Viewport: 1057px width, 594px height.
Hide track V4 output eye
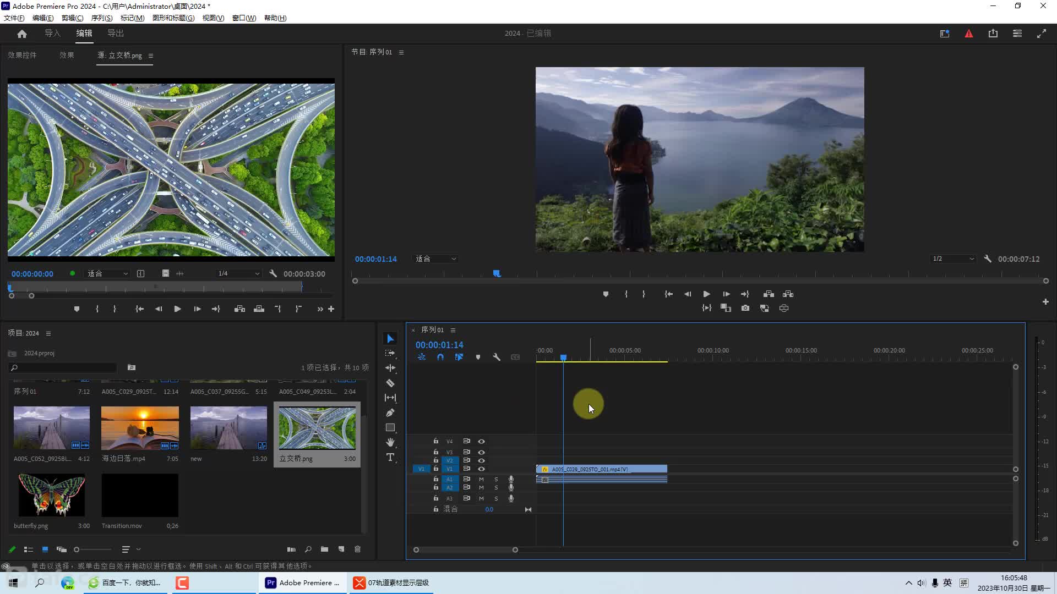(481, 441)
